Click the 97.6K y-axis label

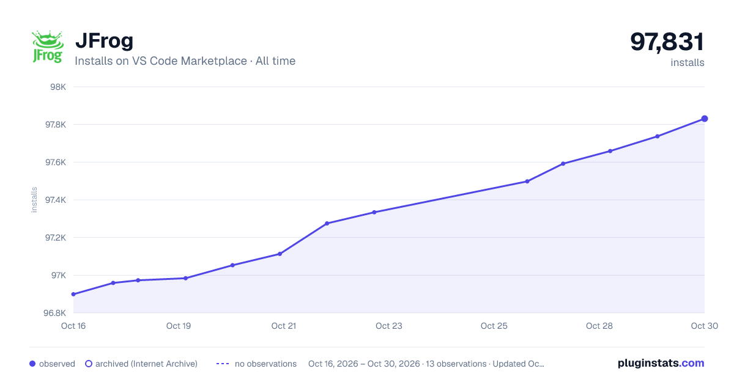tap(55, 163)
